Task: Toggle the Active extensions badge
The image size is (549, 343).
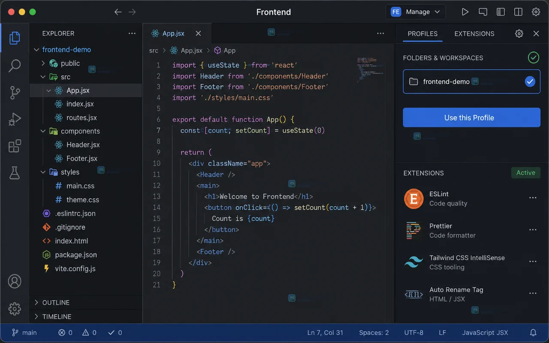Action: 526,173
